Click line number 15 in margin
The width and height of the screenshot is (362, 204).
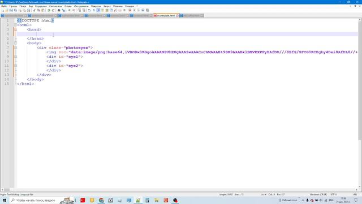tap(7, 84)
